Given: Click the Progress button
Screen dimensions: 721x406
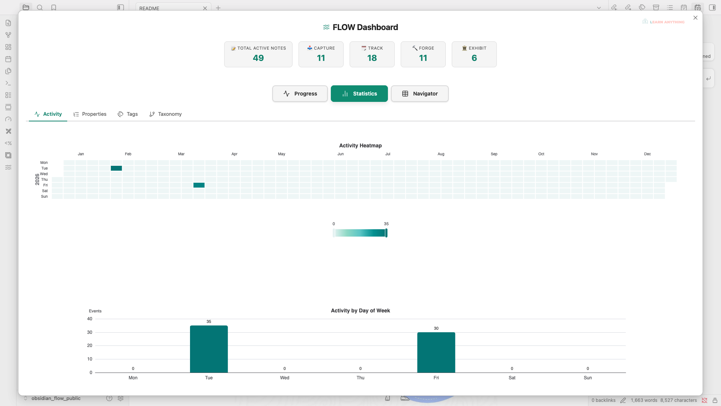Looking at the screenshot, I should 300,94.
